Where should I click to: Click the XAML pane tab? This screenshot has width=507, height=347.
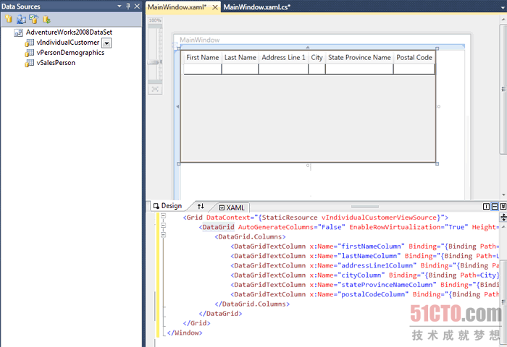[x=232, y=207]
